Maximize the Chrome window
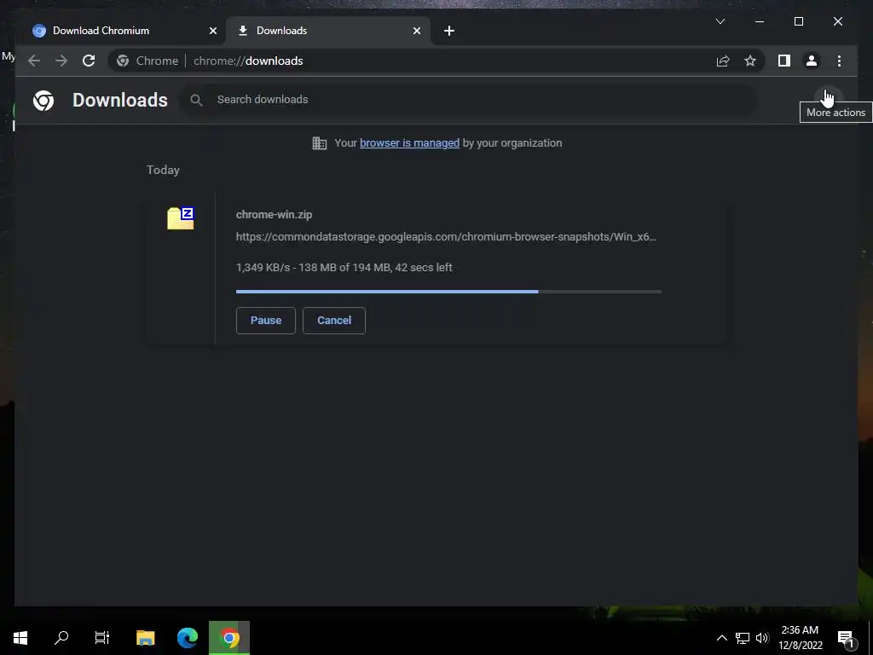Viewport: 873px width, 655px height. (798, 21)
